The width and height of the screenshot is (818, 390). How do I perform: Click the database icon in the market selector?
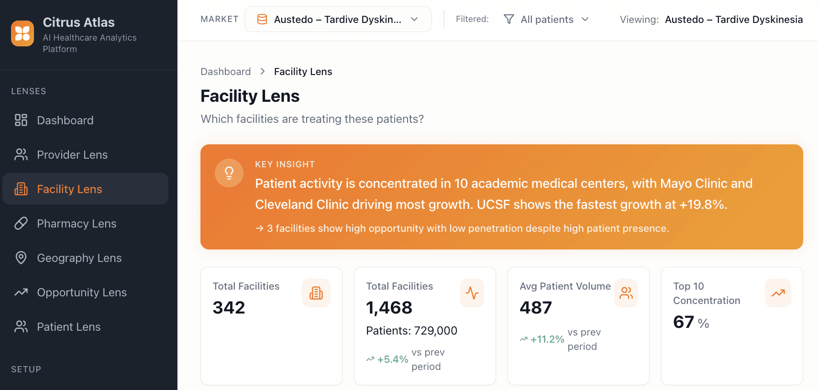click(x=262, y=19)
